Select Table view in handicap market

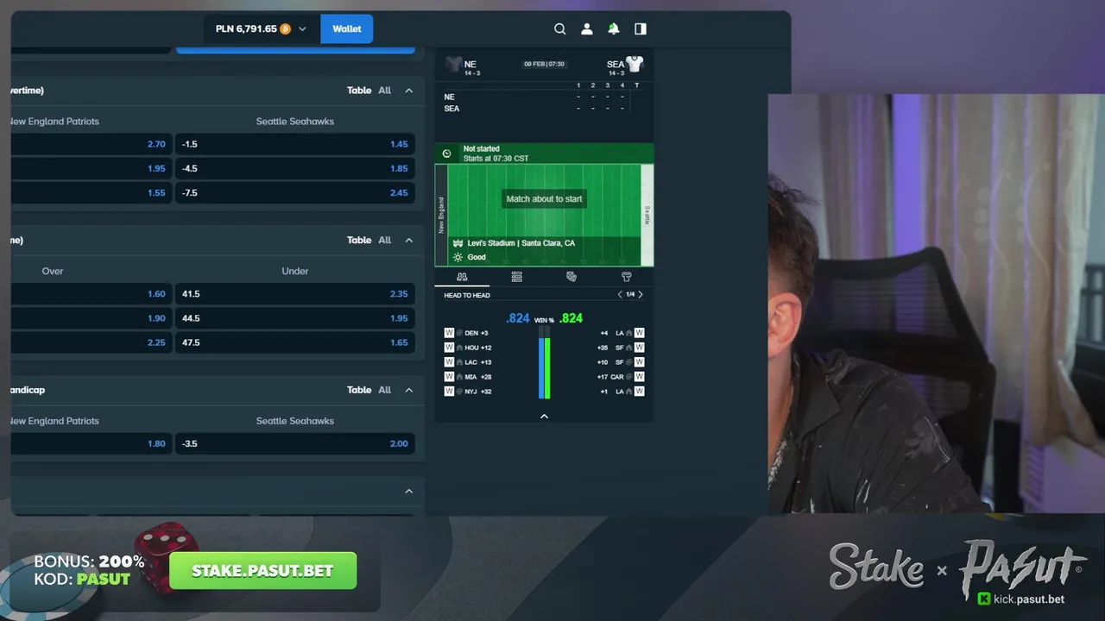[x=359, y=390]
